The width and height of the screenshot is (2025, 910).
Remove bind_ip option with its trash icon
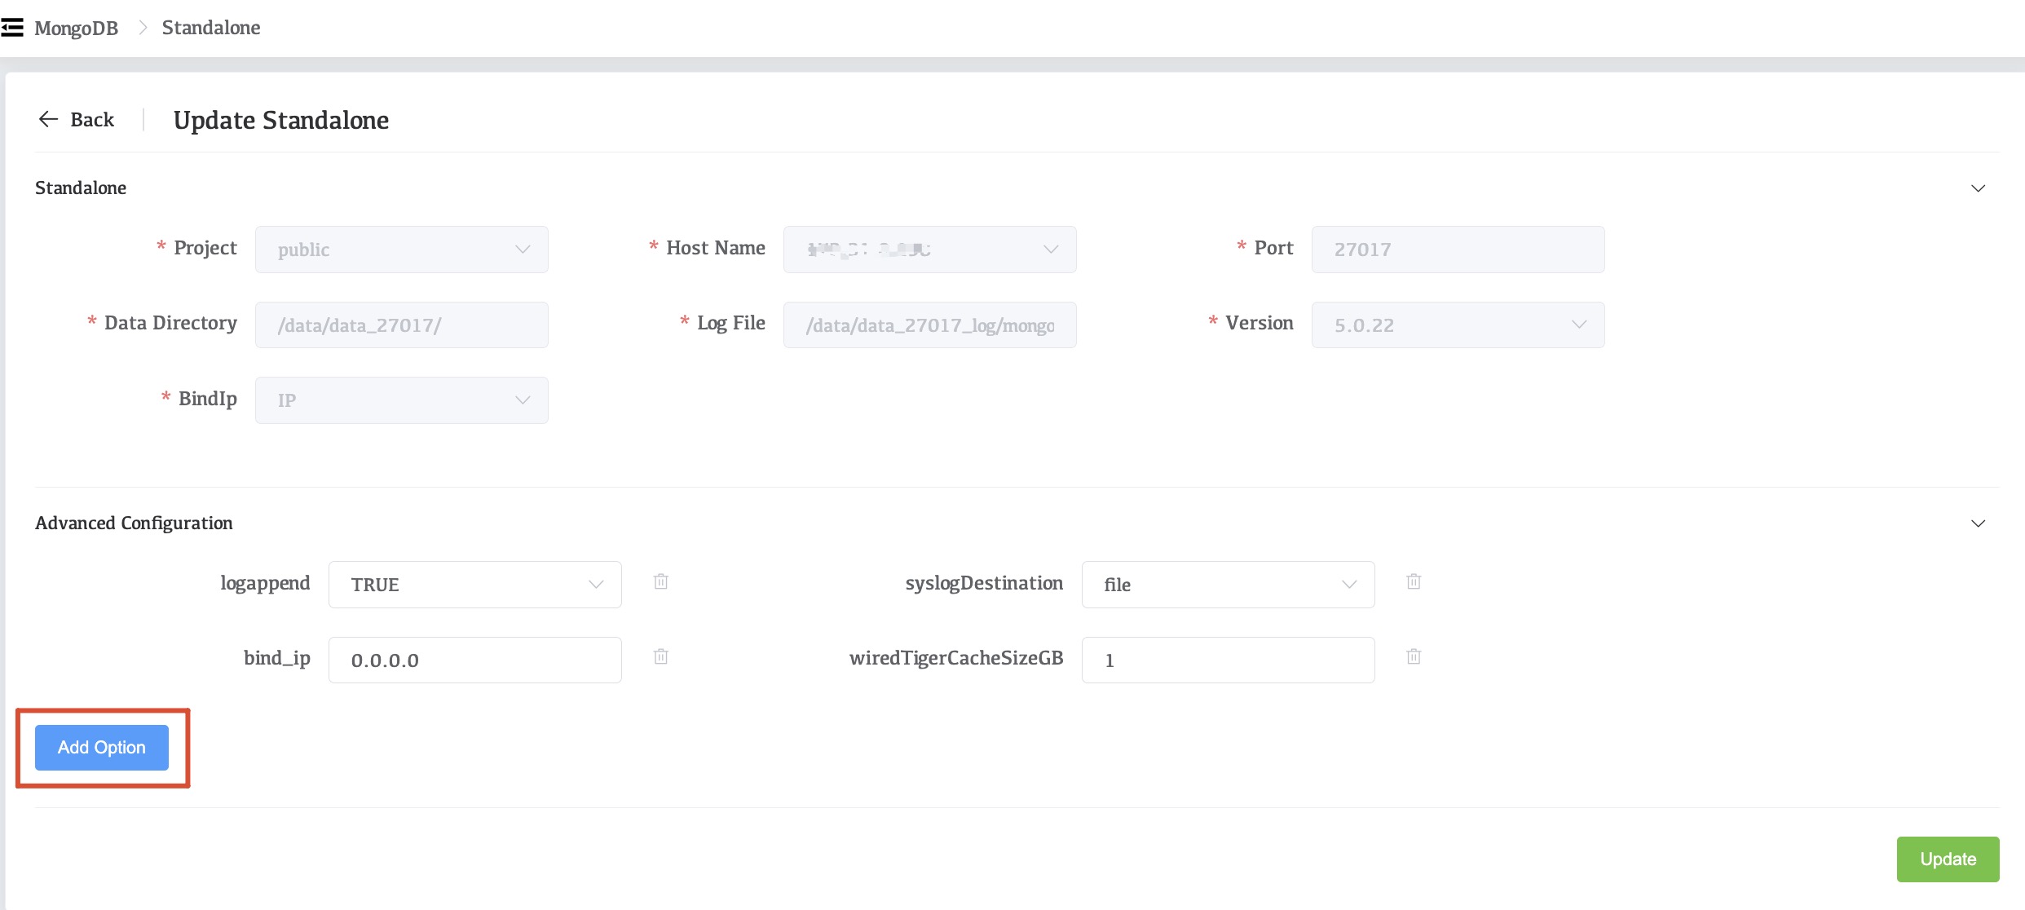[x=661, y=657]
